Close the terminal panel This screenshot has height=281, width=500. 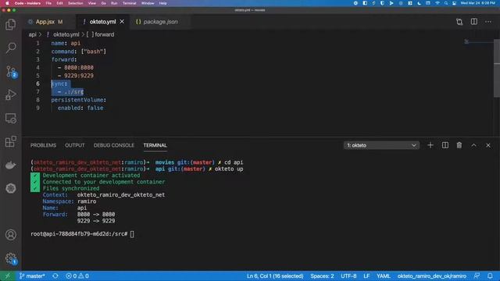pos(488,145)
